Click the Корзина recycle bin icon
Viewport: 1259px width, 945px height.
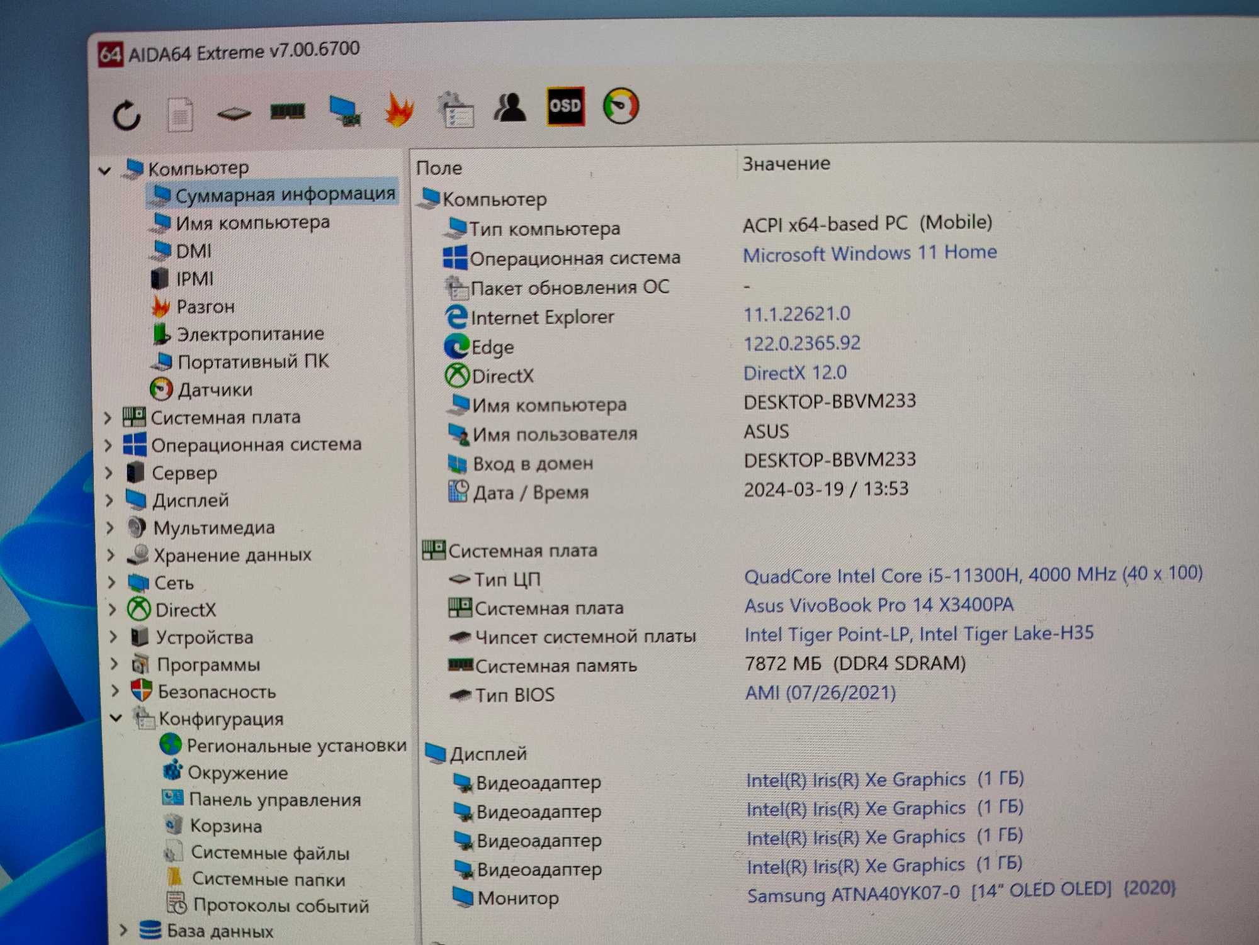pos(172,825)
